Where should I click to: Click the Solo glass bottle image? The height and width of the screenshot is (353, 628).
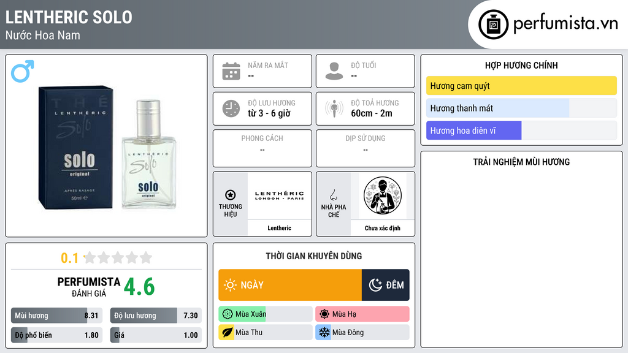pyautogui.click(x=149, y=154)
